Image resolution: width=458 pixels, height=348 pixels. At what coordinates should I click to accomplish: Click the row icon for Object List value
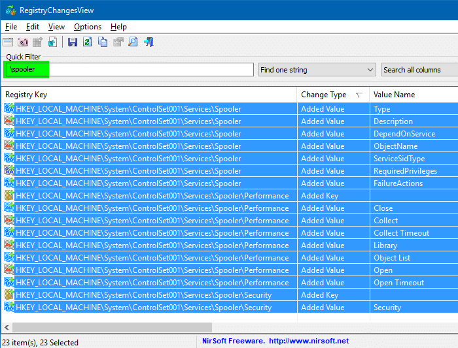(9, 258)
